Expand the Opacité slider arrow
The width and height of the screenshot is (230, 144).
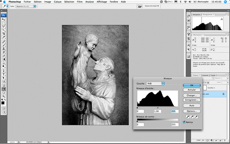[x=228, y=78]
